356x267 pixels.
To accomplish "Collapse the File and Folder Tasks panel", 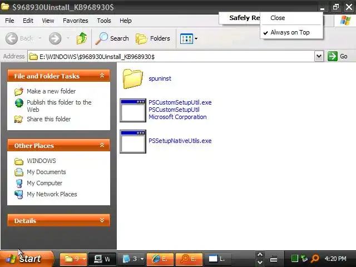I will coord(102,76).
